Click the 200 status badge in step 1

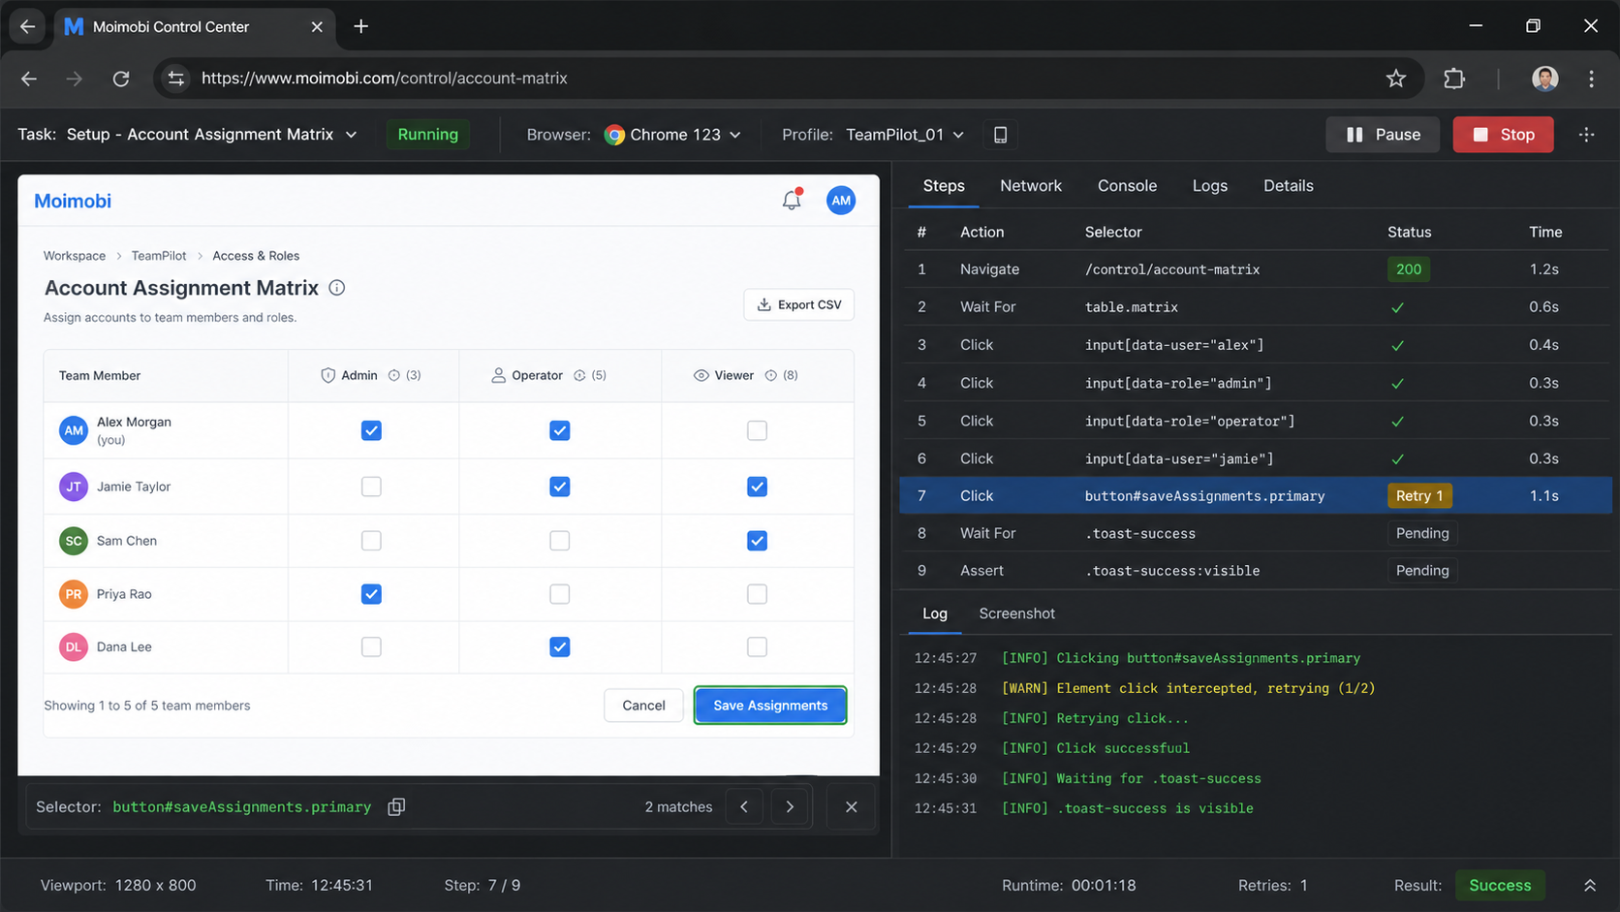(1409, 269)
